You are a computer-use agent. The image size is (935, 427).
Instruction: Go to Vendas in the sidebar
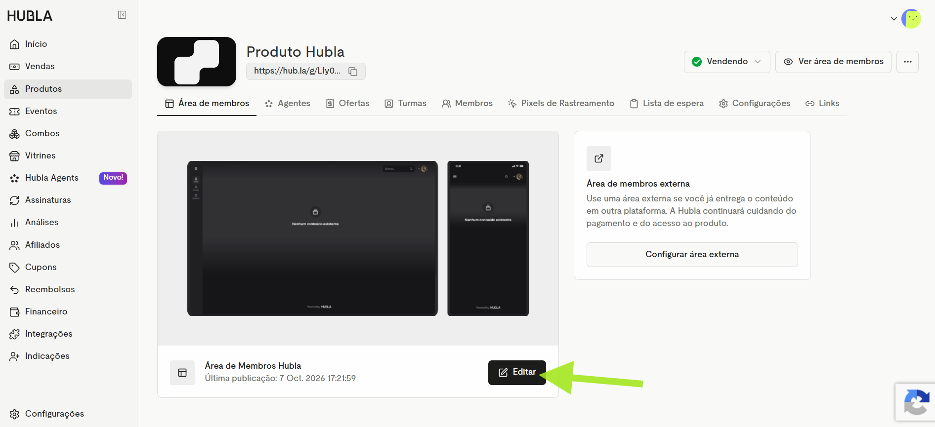tap(68, 67)
